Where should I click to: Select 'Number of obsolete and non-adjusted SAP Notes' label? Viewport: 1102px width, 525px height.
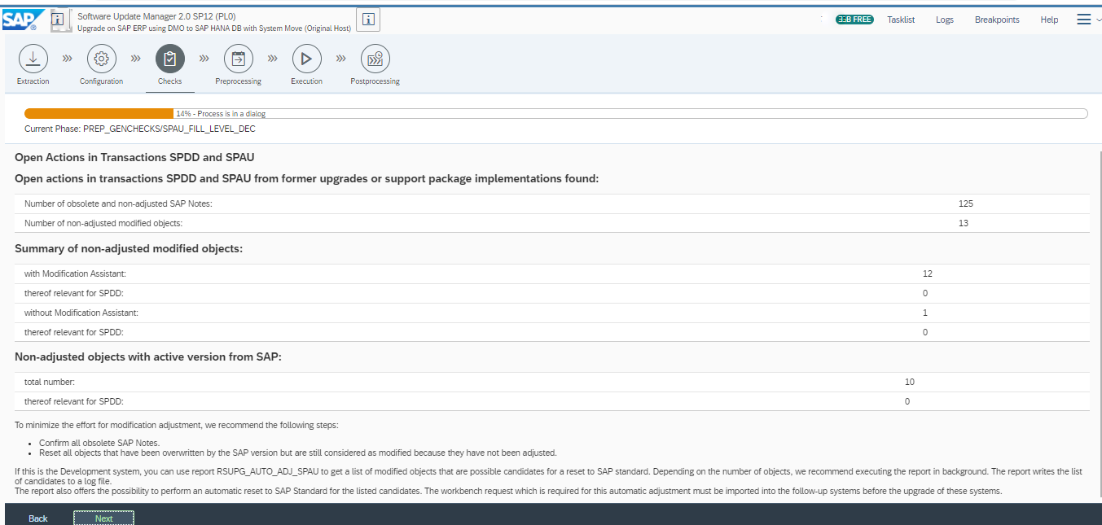tap(118, 203)
